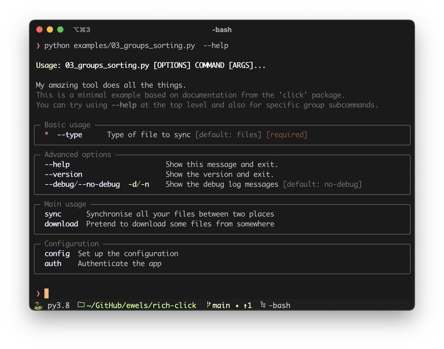Viewport: 444px width, 349px height.
Task: Click the sync command
Action: click(x=53, y=214)
